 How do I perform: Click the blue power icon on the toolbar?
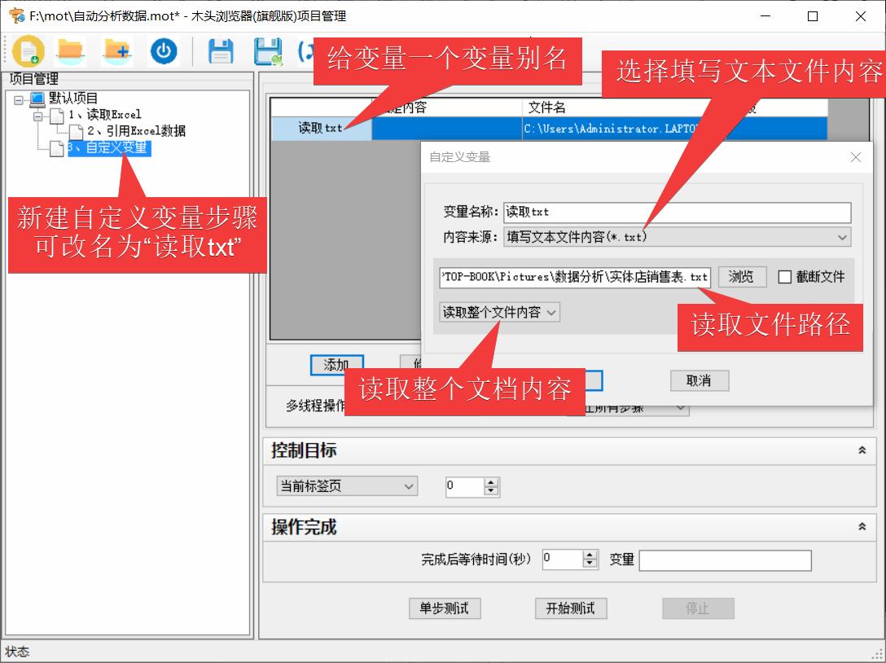(x=164, y=50)
